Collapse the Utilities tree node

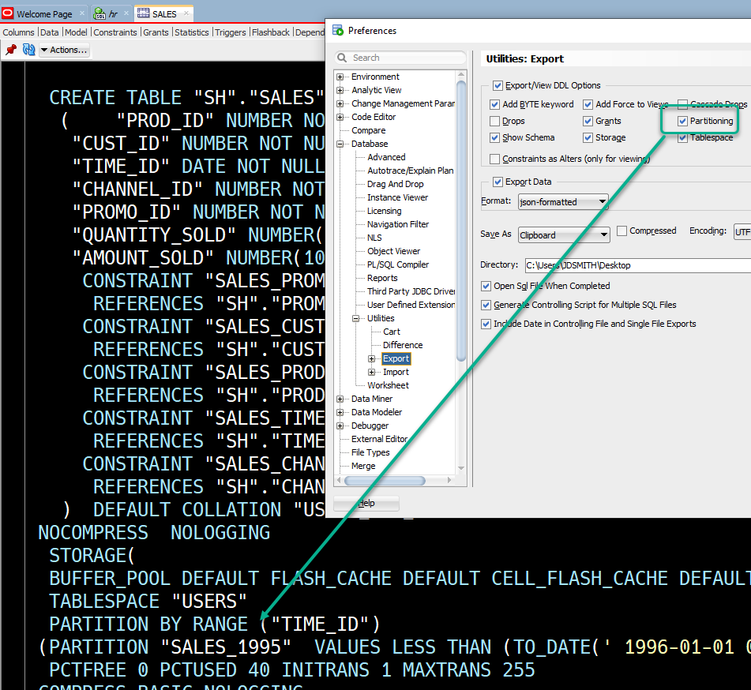tap(356, 318)
